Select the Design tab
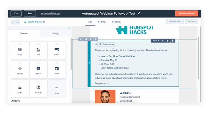This screenshot has height=113, width=209. click(56, 34)
